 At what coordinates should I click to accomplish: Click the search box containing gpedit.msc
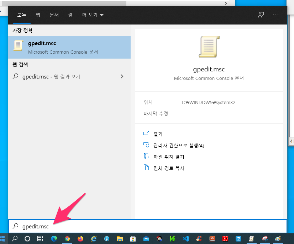(x=148, y=226)
